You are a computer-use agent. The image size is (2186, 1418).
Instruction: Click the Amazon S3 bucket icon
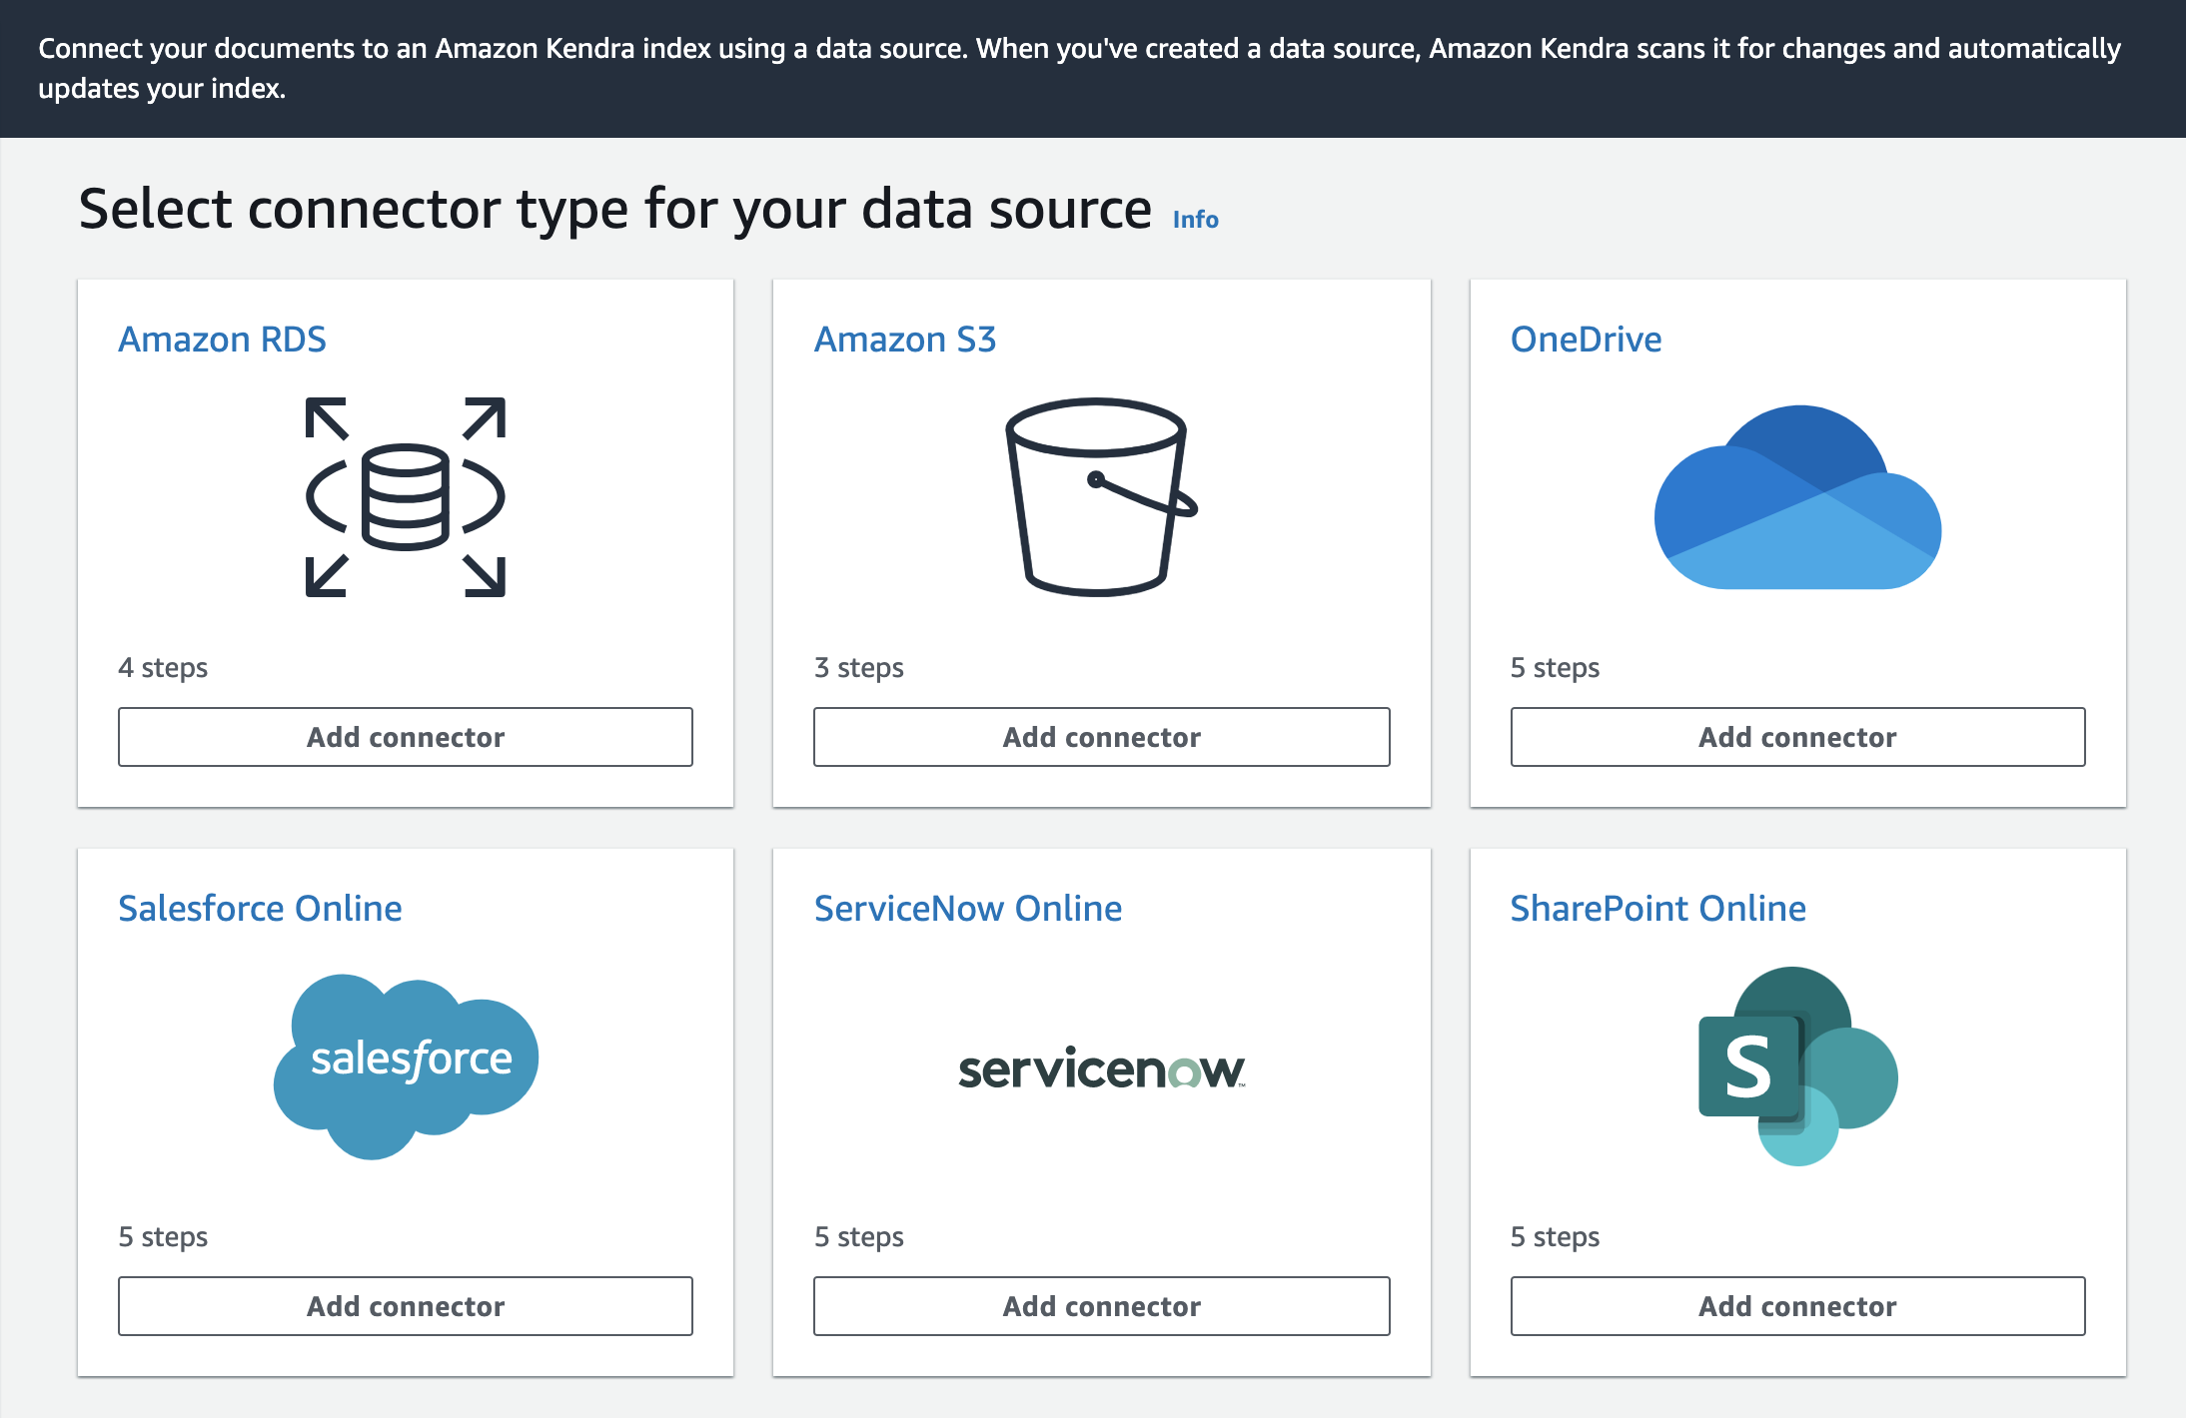(x=1101, y=497)
